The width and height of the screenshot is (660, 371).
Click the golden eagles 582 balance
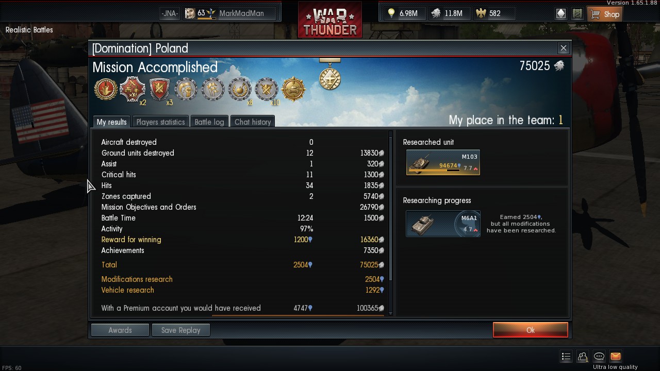tap(488, 13)
